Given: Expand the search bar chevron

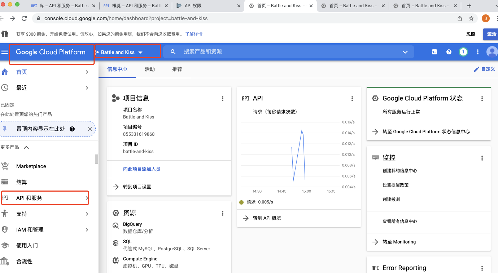Looking at the screenshot, I should (405, 52).
